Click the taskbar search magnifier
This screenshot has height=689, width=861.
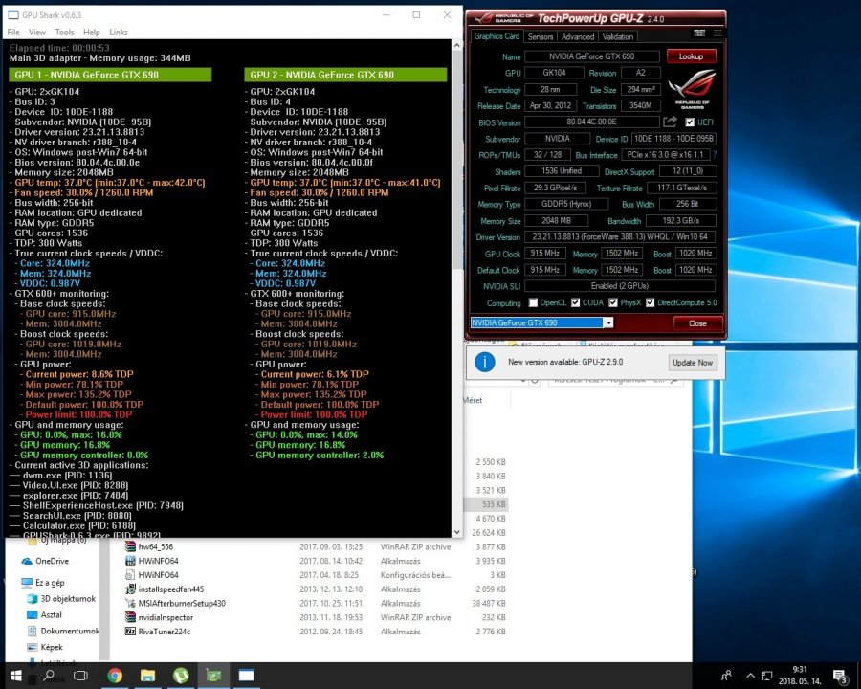(49, 676)
